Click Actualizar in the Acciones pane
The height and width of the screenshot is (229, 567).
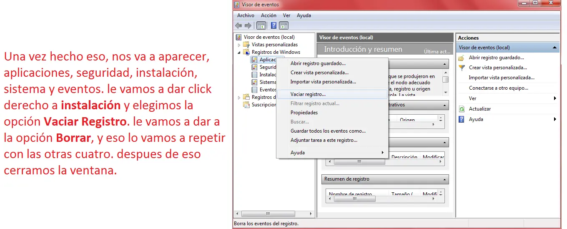tap(479, 109)
